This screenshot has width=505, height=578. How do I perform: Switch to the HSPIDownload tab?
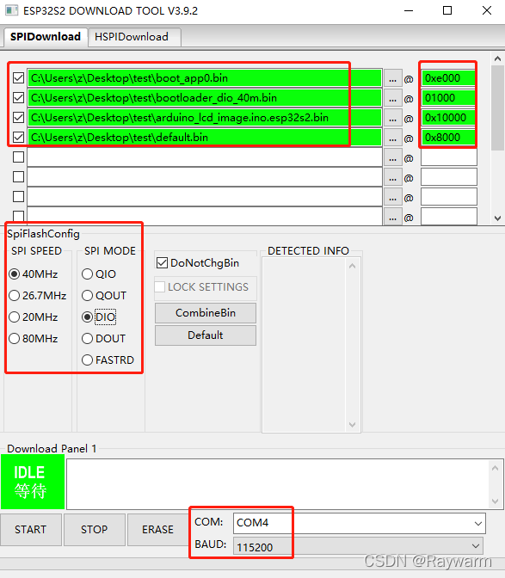[132, 37]
